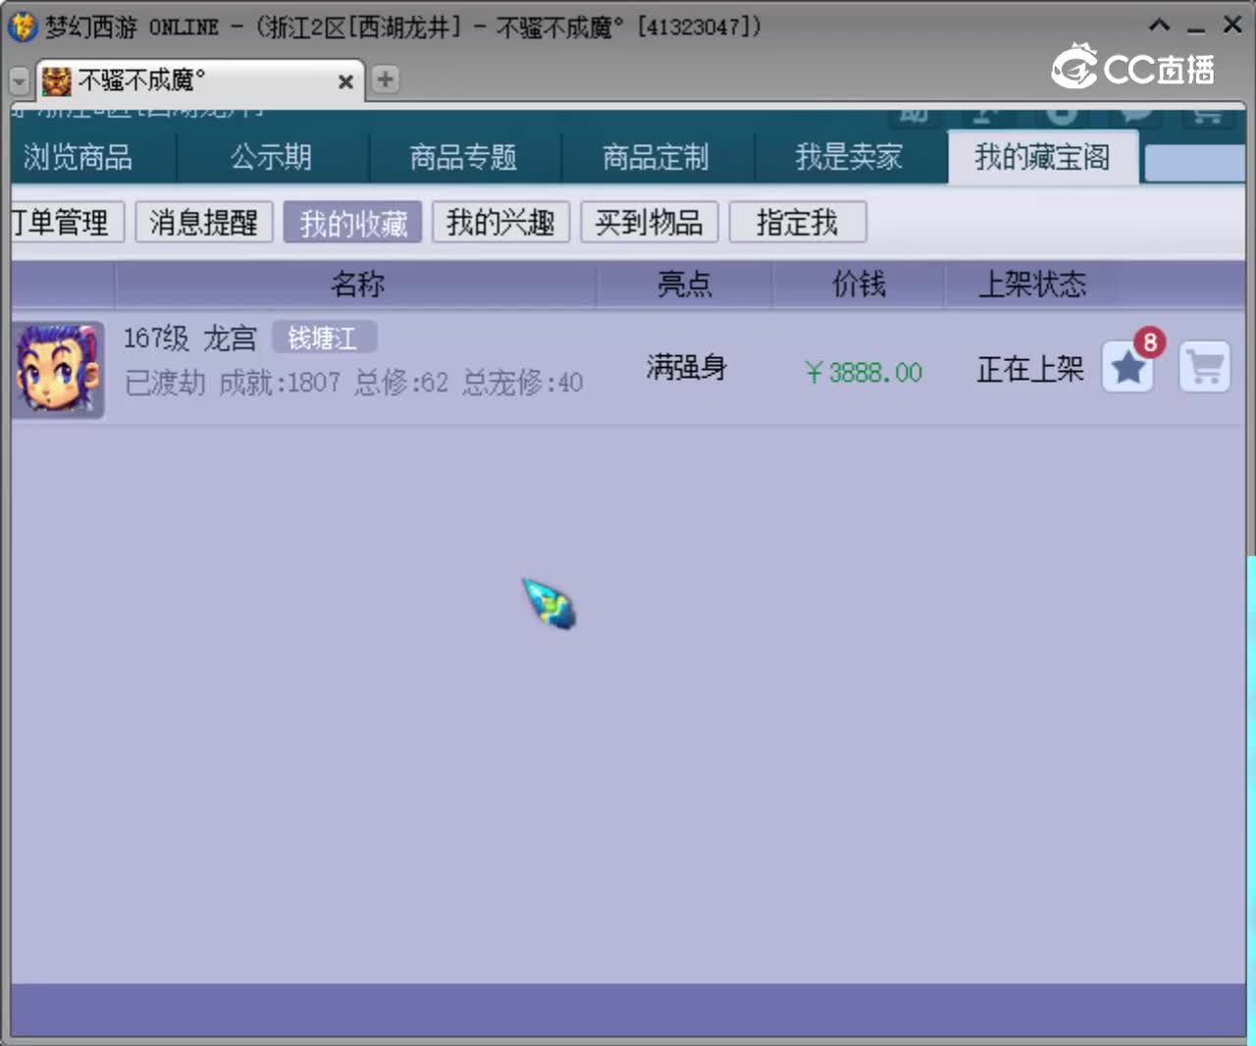Image resolution: width=1256 pixels, height=1046 pixels.
Task: Open 指定我 section
Action: [x=798, y=222]
